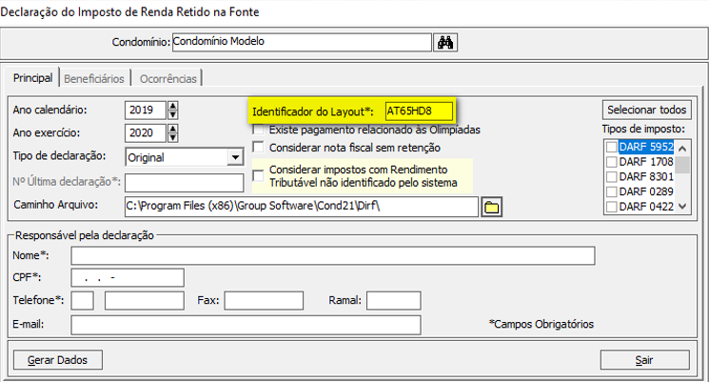Click the Sair button
This screenshot has width=709, height=382.
tap(645, 360)
